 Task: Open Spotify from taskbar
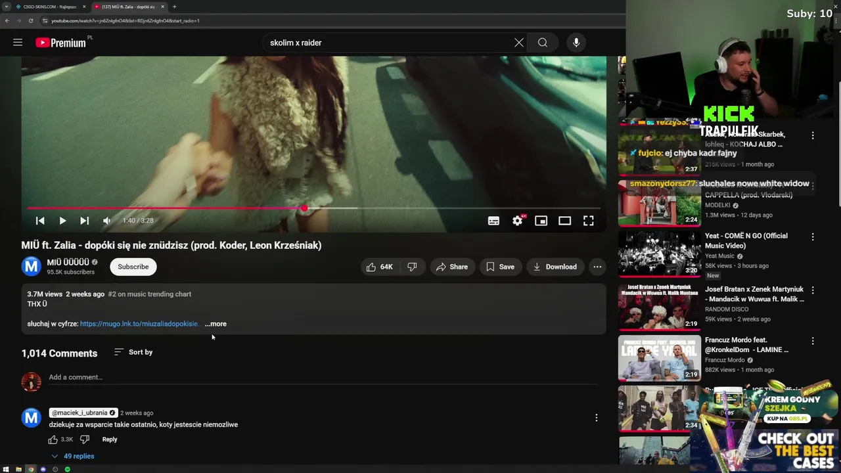click(x=67, y=469)
